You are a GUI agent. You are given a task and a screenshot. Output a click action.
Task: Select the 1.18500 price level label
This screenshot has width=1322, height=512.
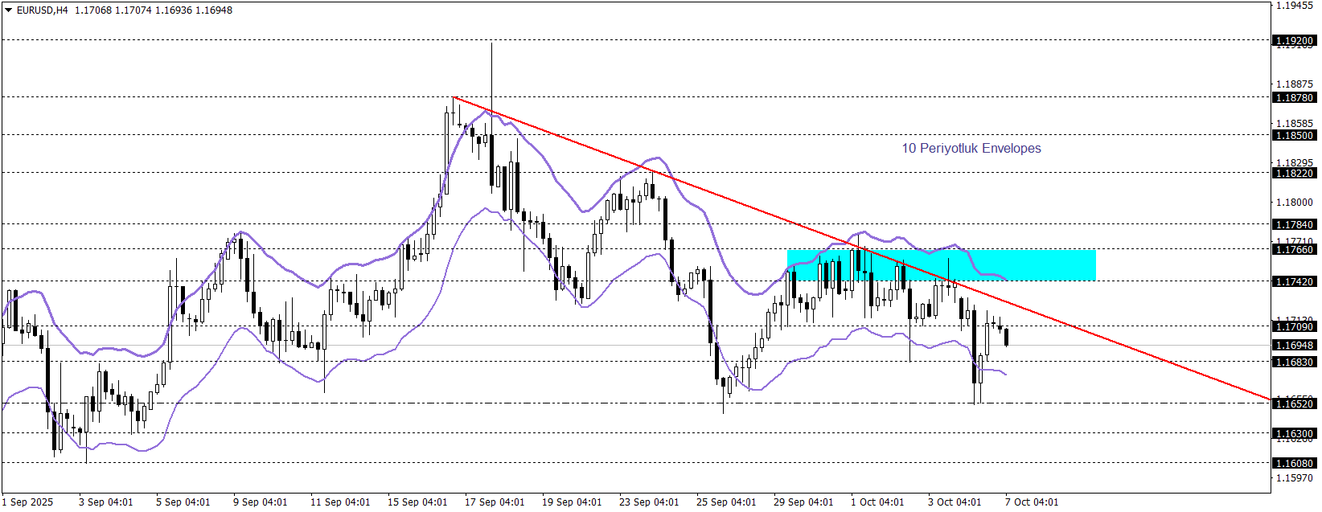1295,136
